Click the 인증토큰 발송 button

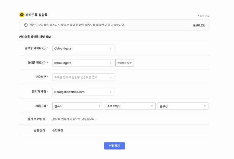[x=125, y=63]
